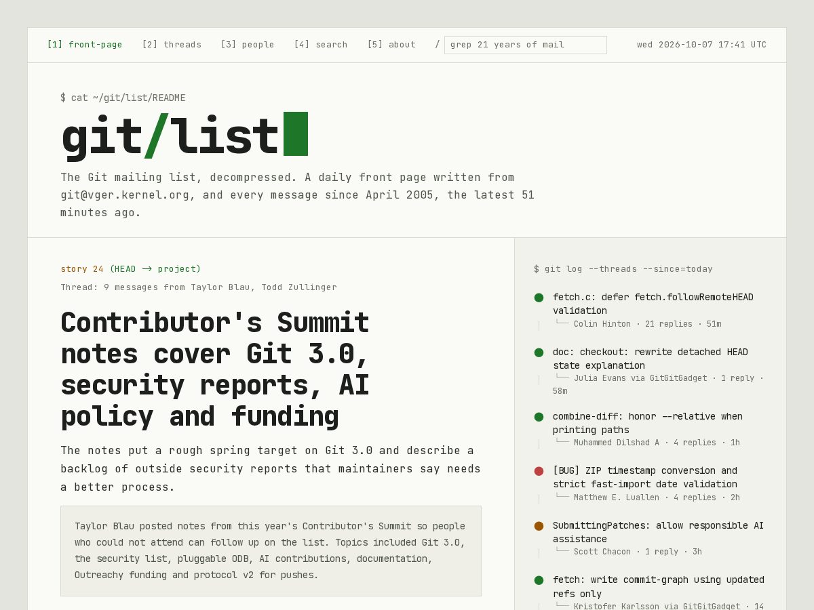Click orange dot beside SubmittingPatches thread
Viewport: 814px width, 610px height.
[539, 526]
